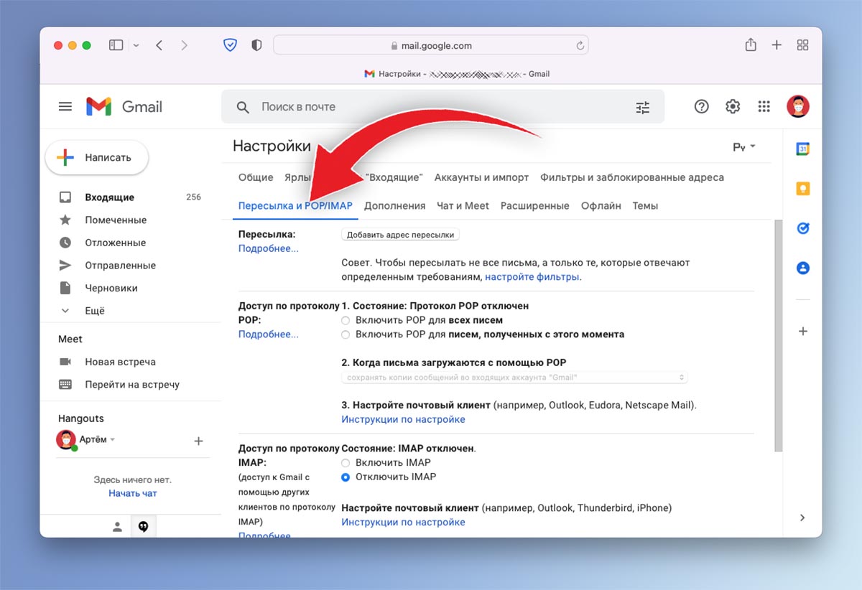Open Google Keep in side panel
The width and height of the screenshot is (862, 590).
803,189
